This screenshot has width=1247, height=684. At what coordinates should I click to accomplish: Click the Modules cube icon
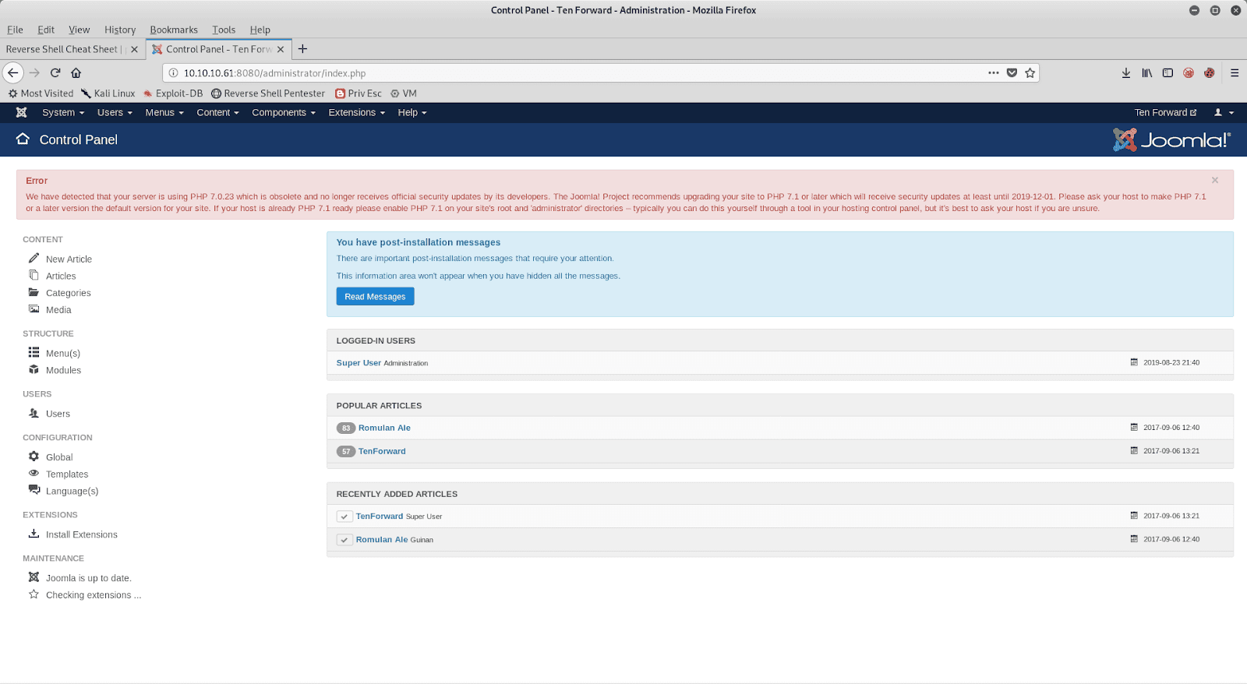(x=34, y=369)
